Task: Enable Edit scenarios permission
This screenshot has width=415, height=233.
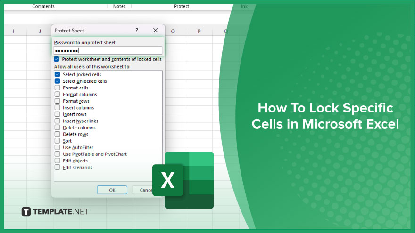Action: [58, 167]
